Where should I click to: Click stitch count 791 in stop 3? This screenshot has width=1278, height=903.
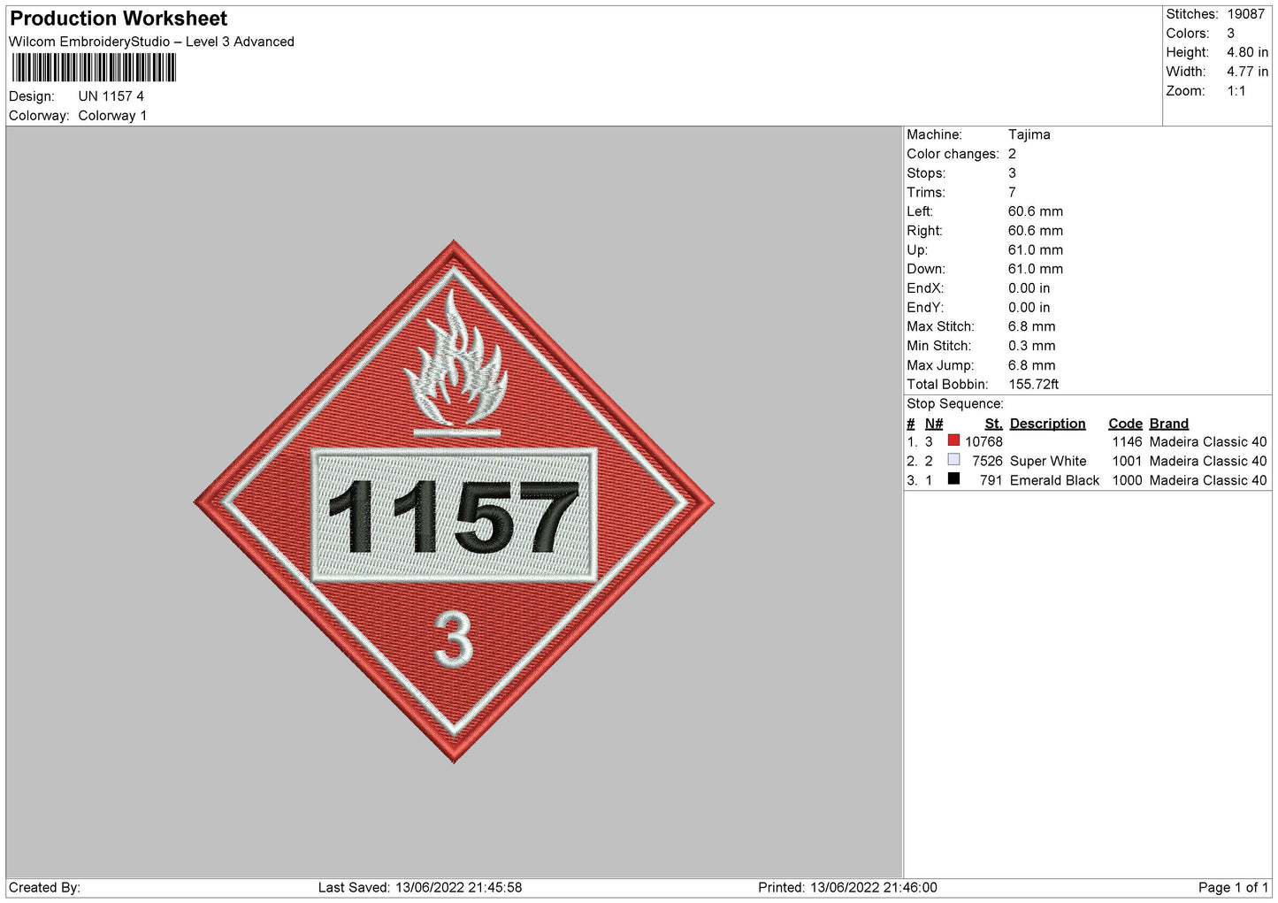point(991,481)
